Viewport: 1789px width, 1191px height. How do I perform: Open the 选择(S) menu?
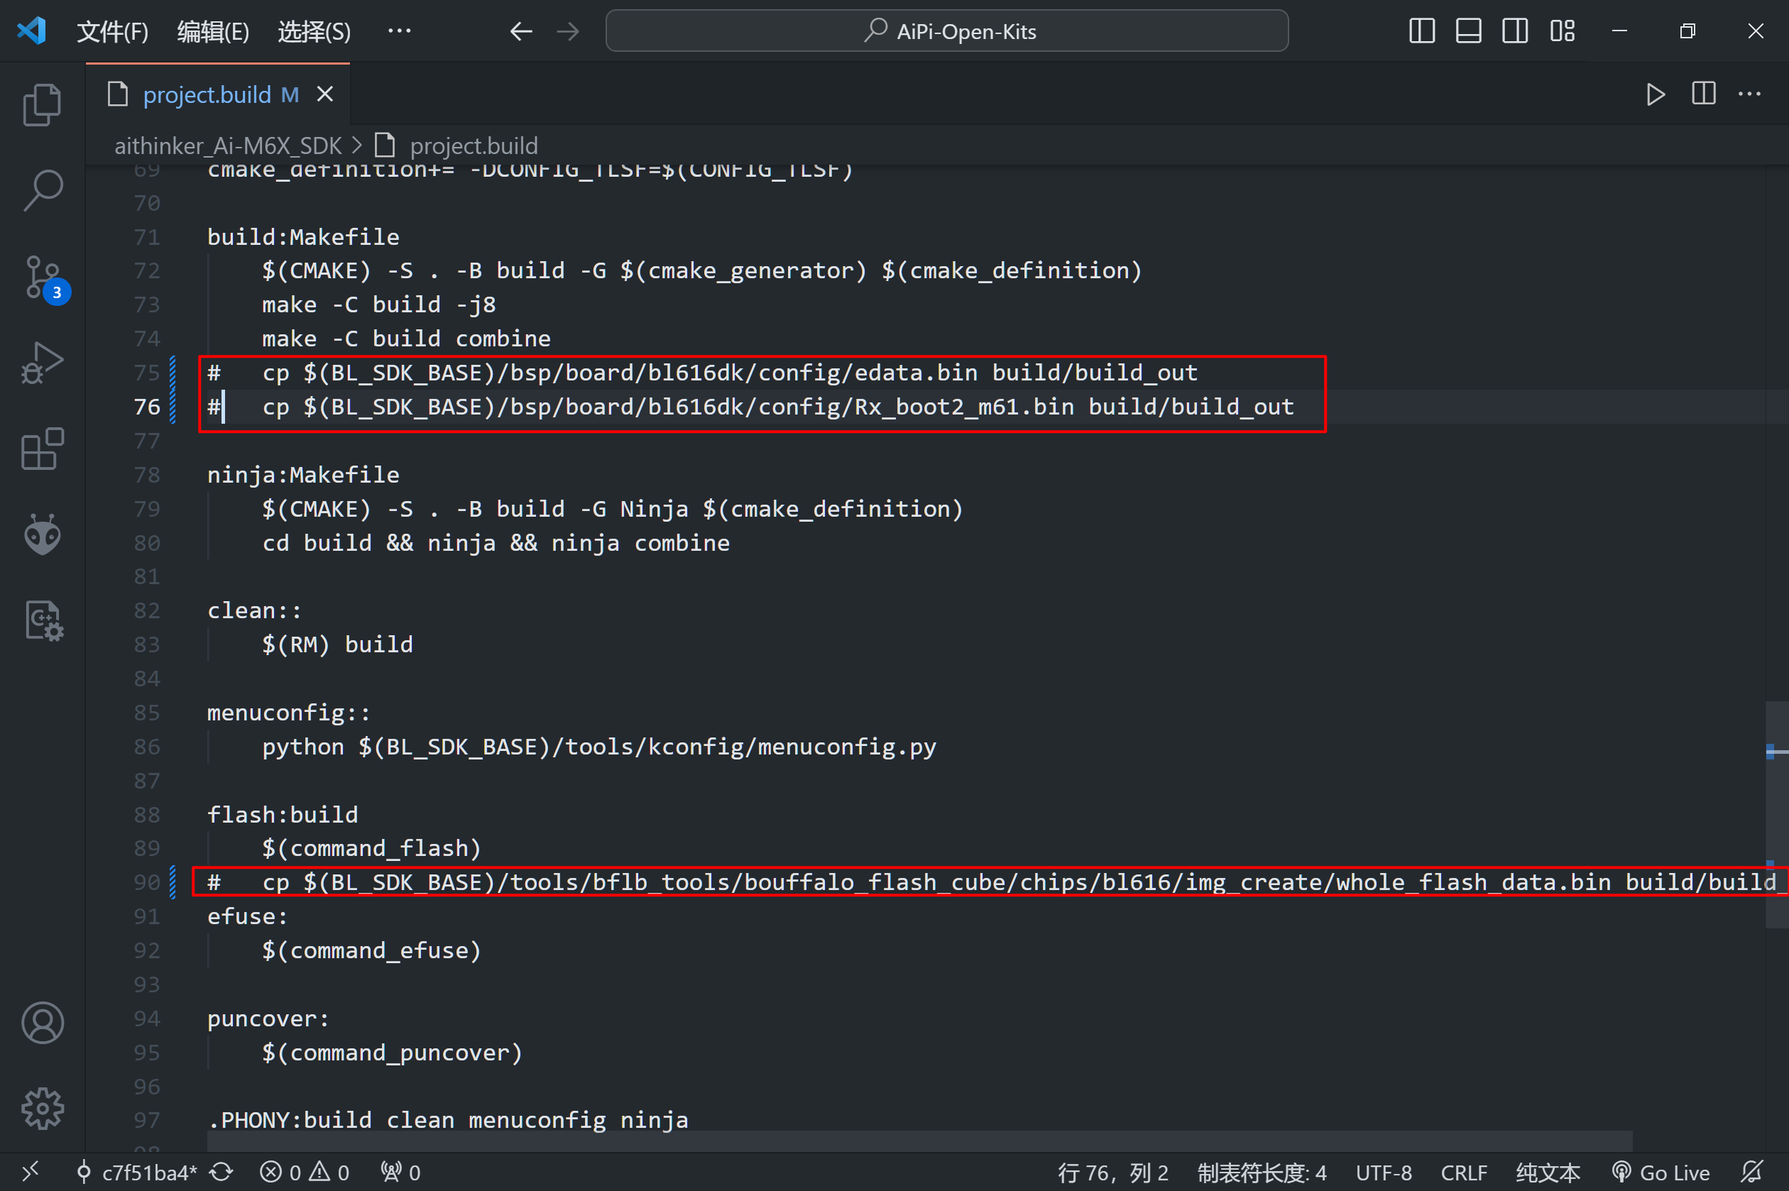pos(314,31)
